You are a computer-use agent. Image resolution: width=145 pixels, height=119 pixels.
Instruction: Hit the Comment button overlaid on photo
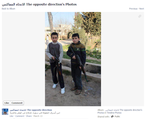click(17, 103)
